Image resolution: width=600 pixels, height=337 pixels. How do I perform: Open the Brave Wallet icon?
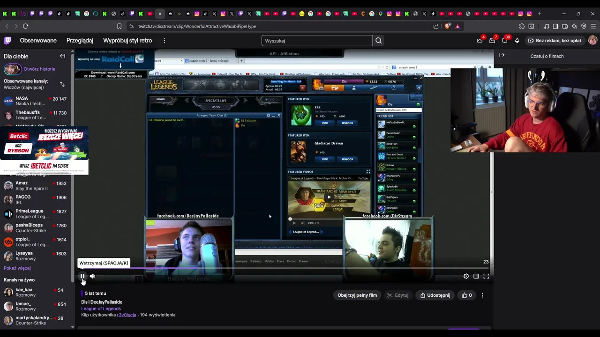point(565,26)
